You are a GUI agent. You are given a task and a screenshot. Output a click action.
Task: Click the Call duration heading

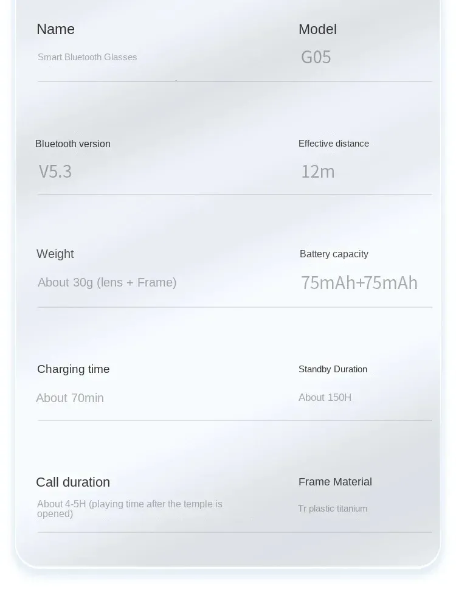coord(73,482)
